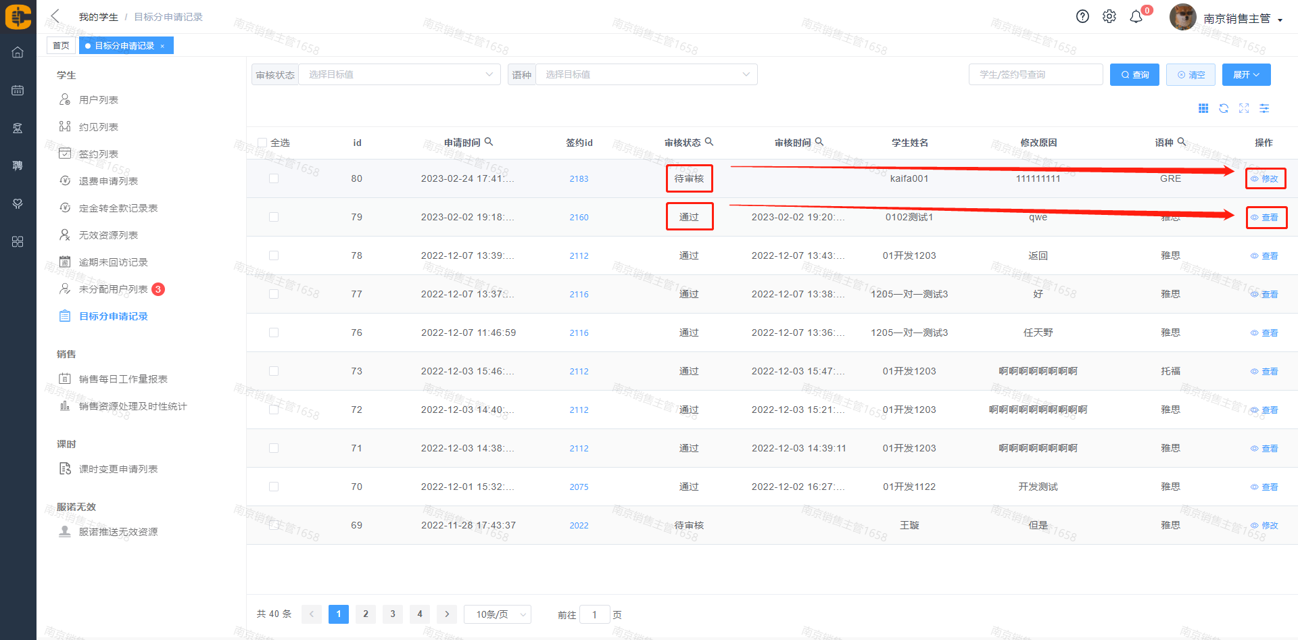Focus the 学生/签约号查询 search field
Viewport: 1298px width, 640px height.
tap(1035, 74)
